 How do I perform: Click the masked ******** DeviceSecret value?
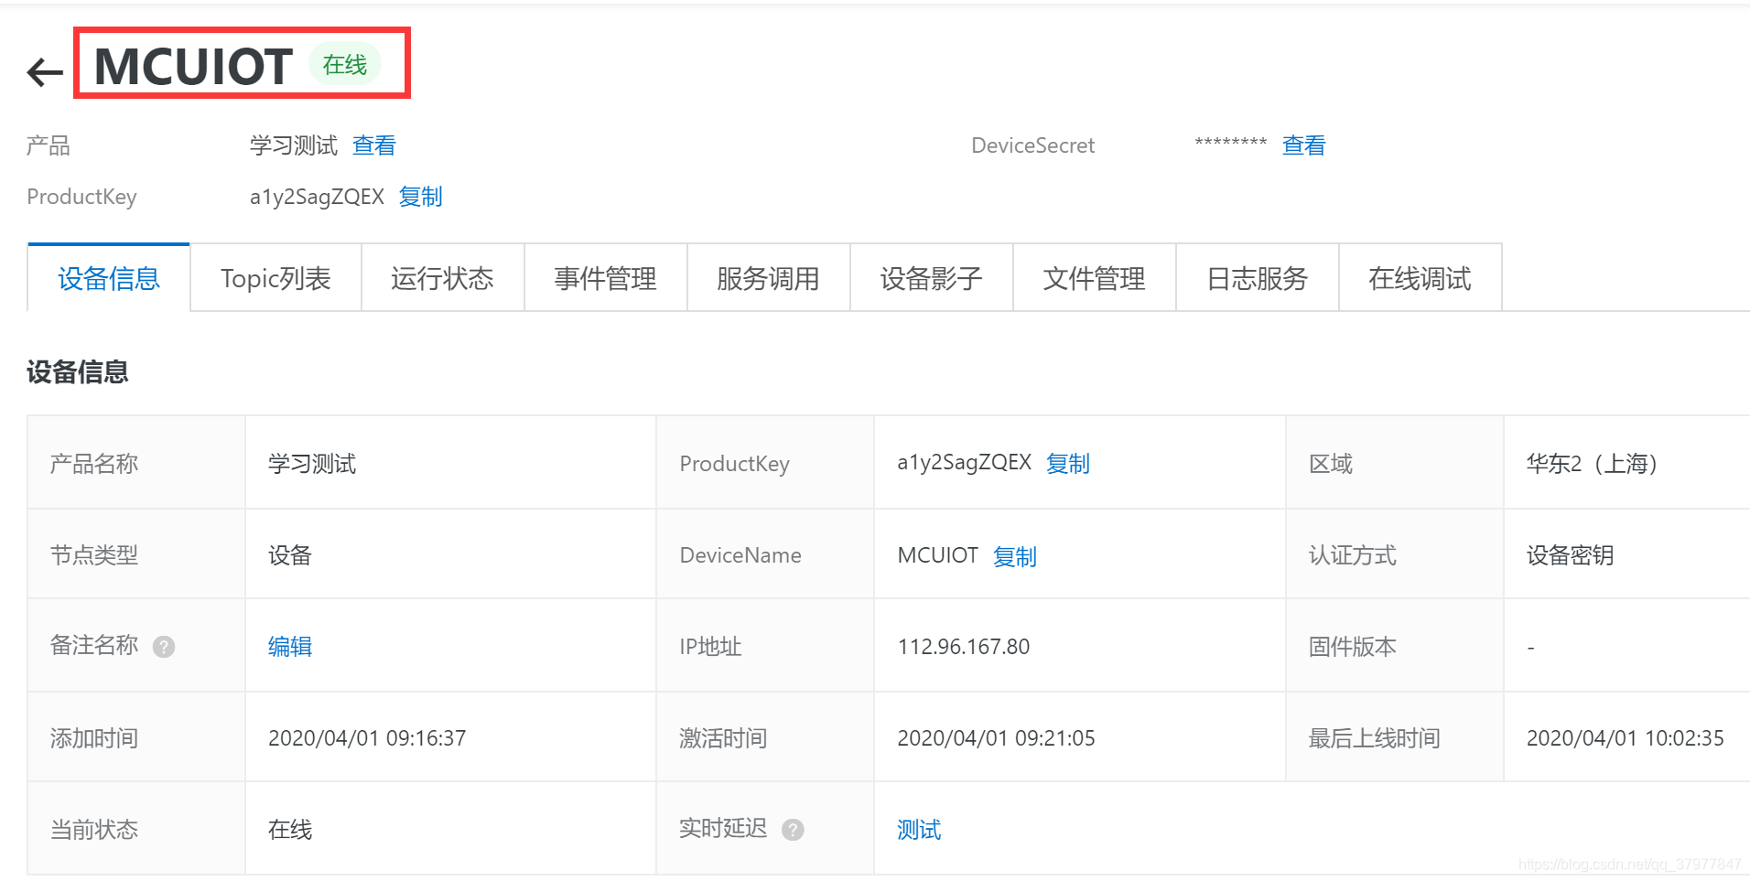point(1230,144)
